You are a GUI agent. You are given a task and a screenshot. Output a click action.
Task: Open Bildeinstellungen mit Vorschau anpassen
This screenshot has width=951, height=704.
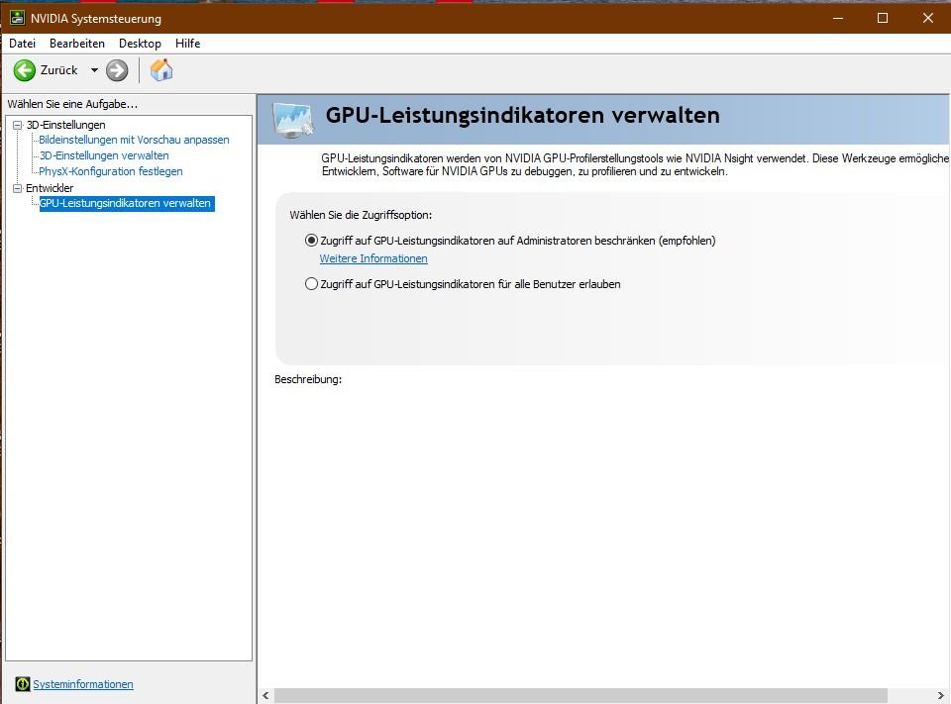134,140
